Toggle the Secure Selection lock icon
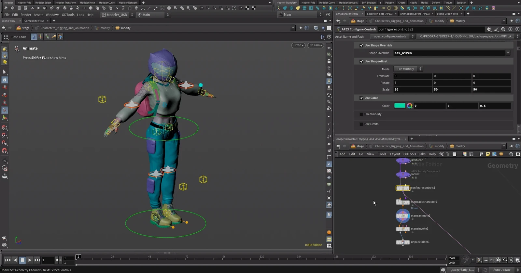521x273 pixels. pos(5,80)
